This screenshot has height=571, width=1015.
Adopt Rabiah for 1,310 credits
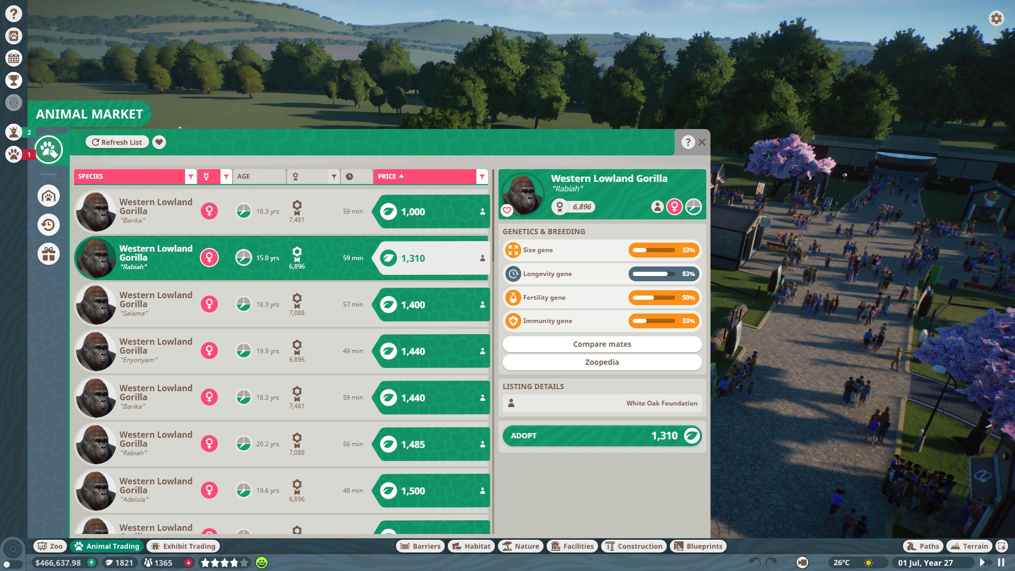point(602,436)
